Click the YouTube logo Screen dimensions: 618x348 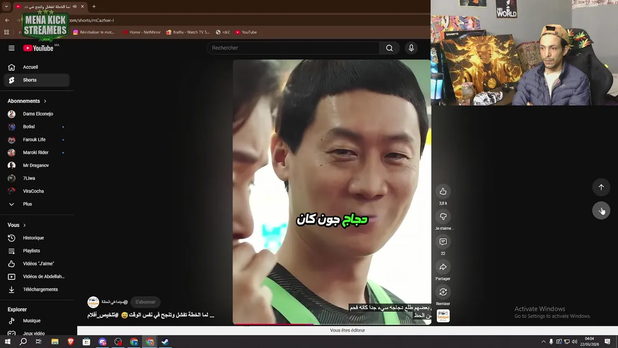[x=38, y=48]
